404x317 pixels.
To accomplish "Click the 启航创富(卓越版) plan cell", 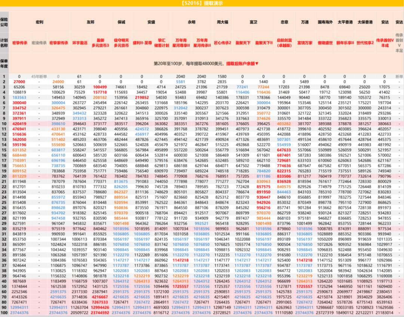I will (284, 43).
